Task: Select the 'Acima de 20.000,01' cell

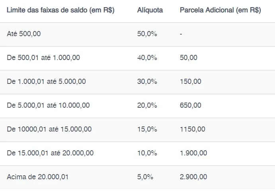Action: pyautogui.click(x=38, y=177)
